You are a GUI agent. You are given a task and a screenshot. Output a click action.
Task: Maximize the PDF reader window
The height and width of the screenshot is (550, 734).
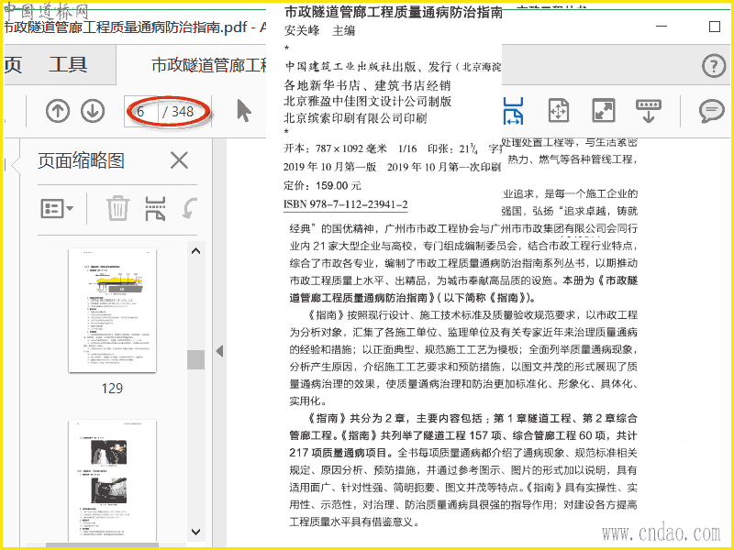point(715,27)
